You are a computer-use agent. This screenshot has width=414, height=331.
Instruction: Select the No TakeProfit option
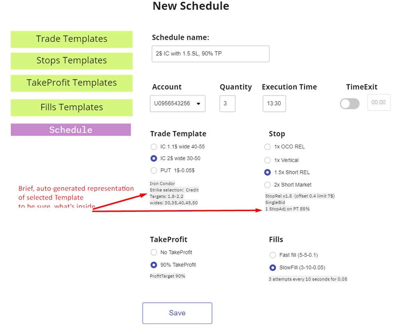(154, 252)
